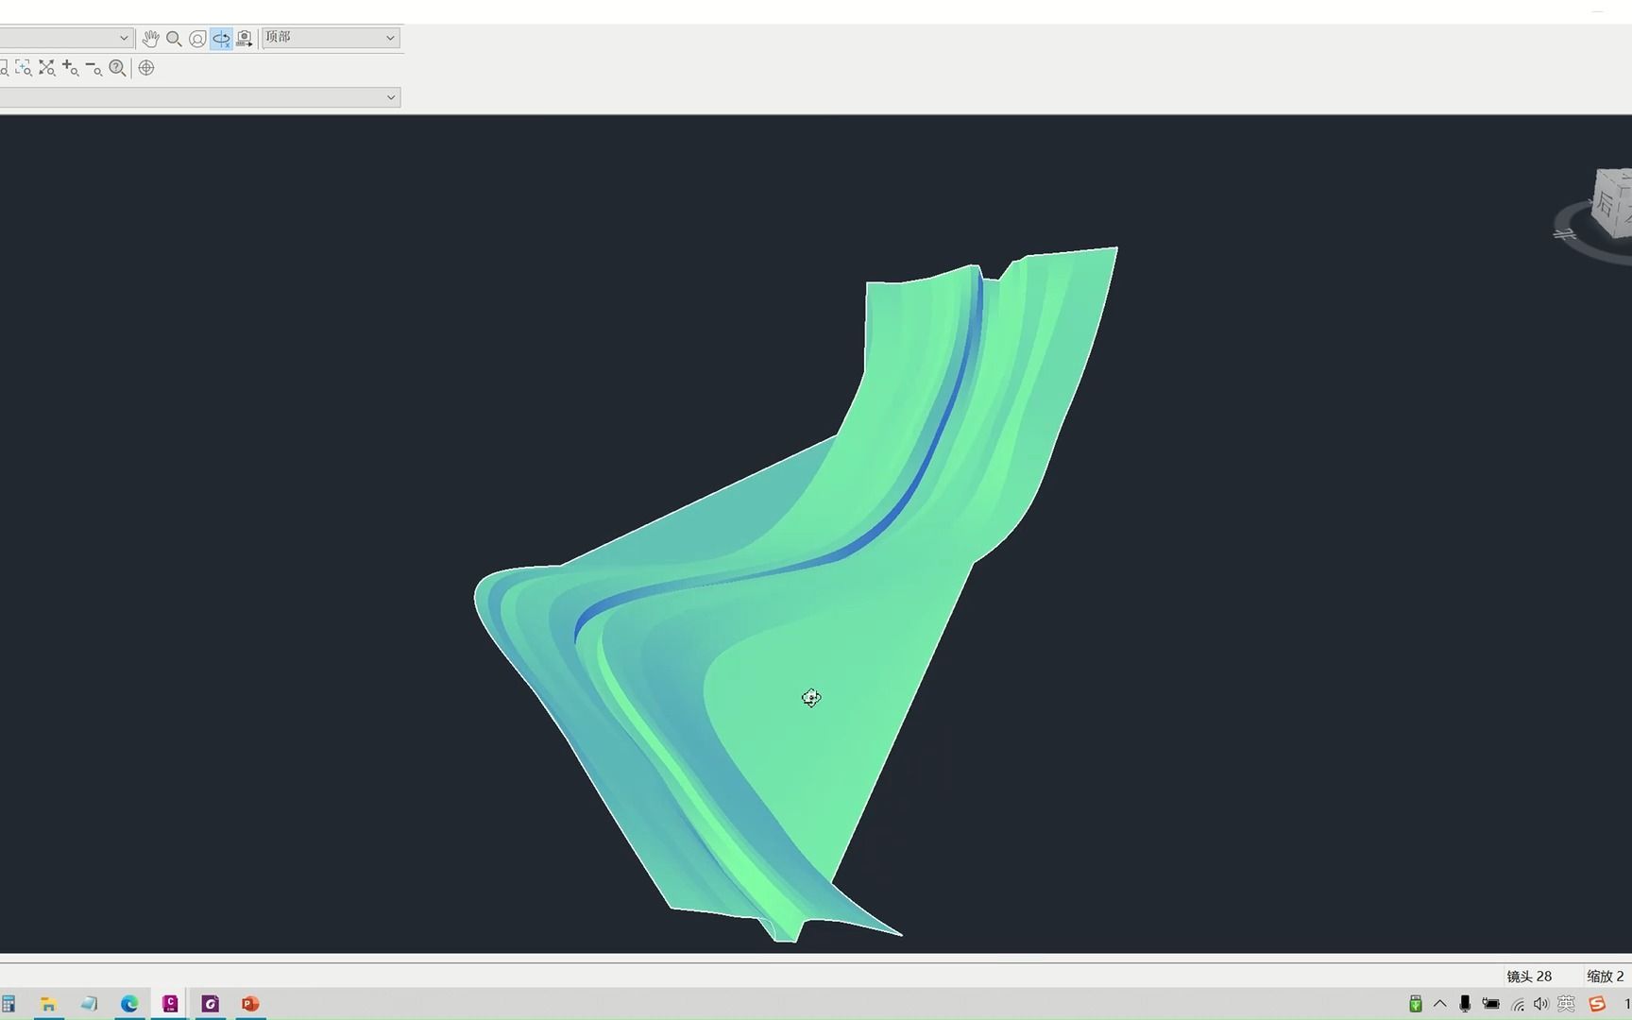Open the lower empty dropdown list
Viewport: 1632px width, 1020px height.
point(390,97)
